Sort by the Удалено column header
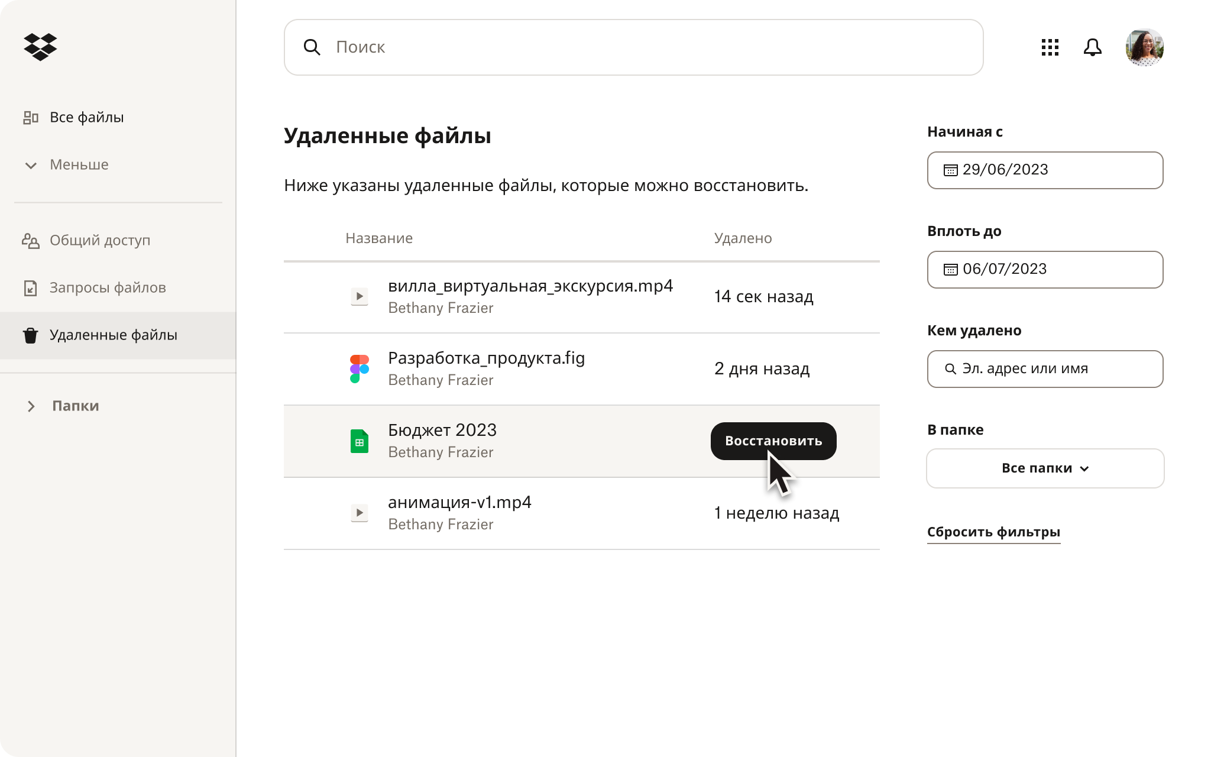The width and height of the screenshot is (1211, 757). point(743,238)
